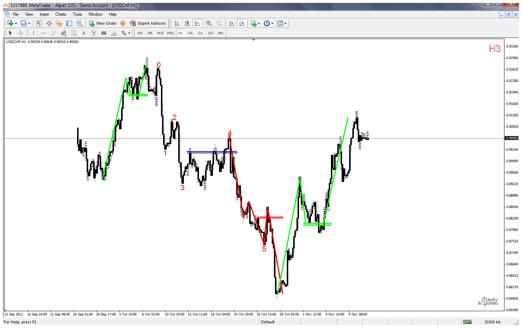Screen dimensions: 522x328
Task: Open the Tools menu
Action: pyautogui.click(x=77, y=14)
